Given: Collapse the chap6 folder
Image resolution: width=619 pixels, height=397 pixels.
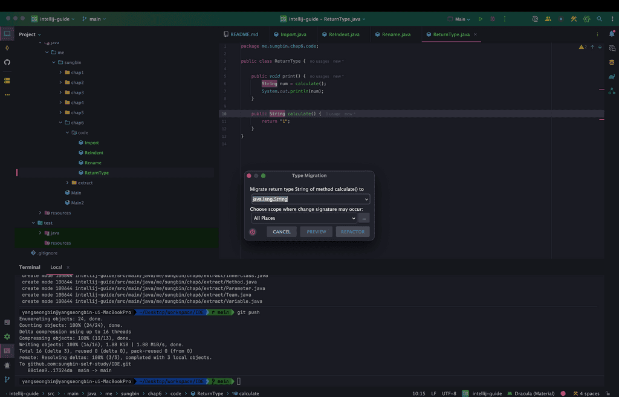Looking at the screenshot, I should tap(60, 123).
